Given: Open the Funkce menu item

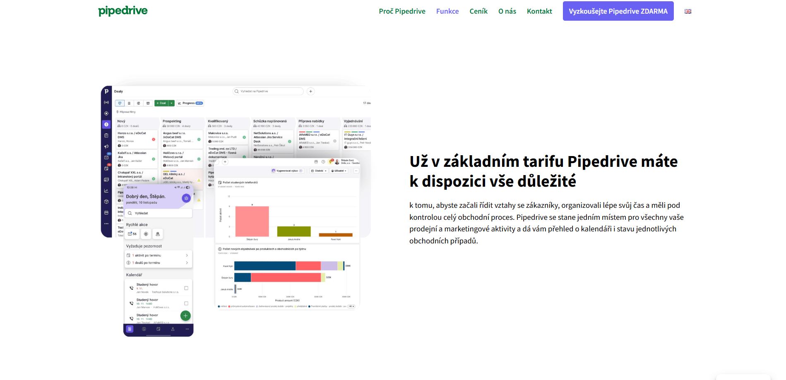Looking at the screenshot, I should tap(447, 11).
